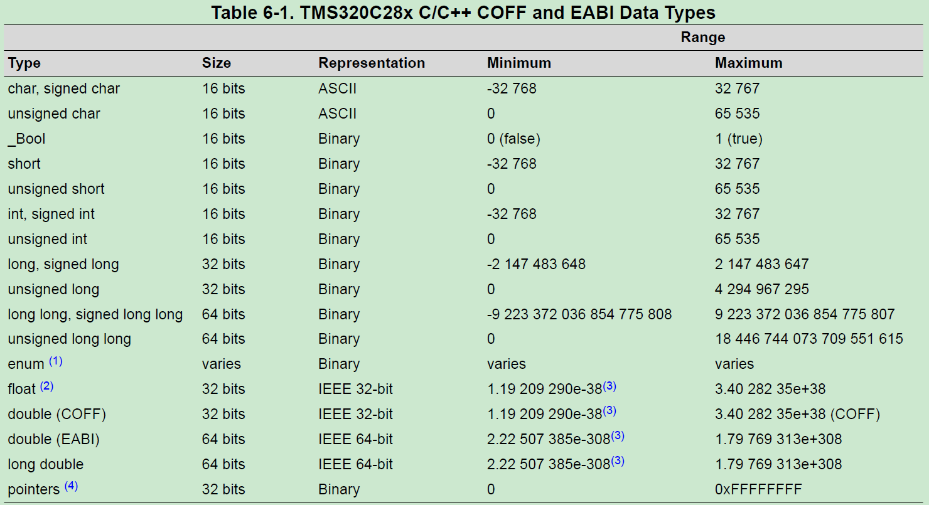The image size is (929, 505).
Task: Click the 'Representation' column header
Action: [x=372, y=63]
